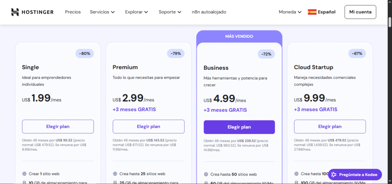
Task: Click the globe icon next to Crear 1 sitio web
Action: tap(24, 174)
